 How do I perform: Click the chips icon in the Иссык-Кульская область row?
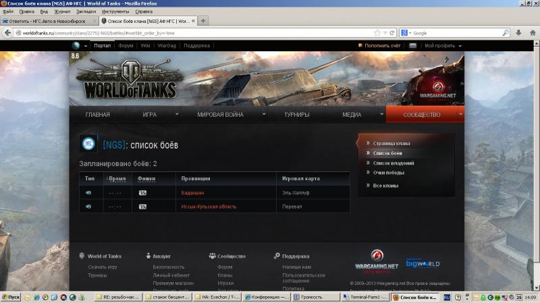pyautogui.click(x=142, y=206)
